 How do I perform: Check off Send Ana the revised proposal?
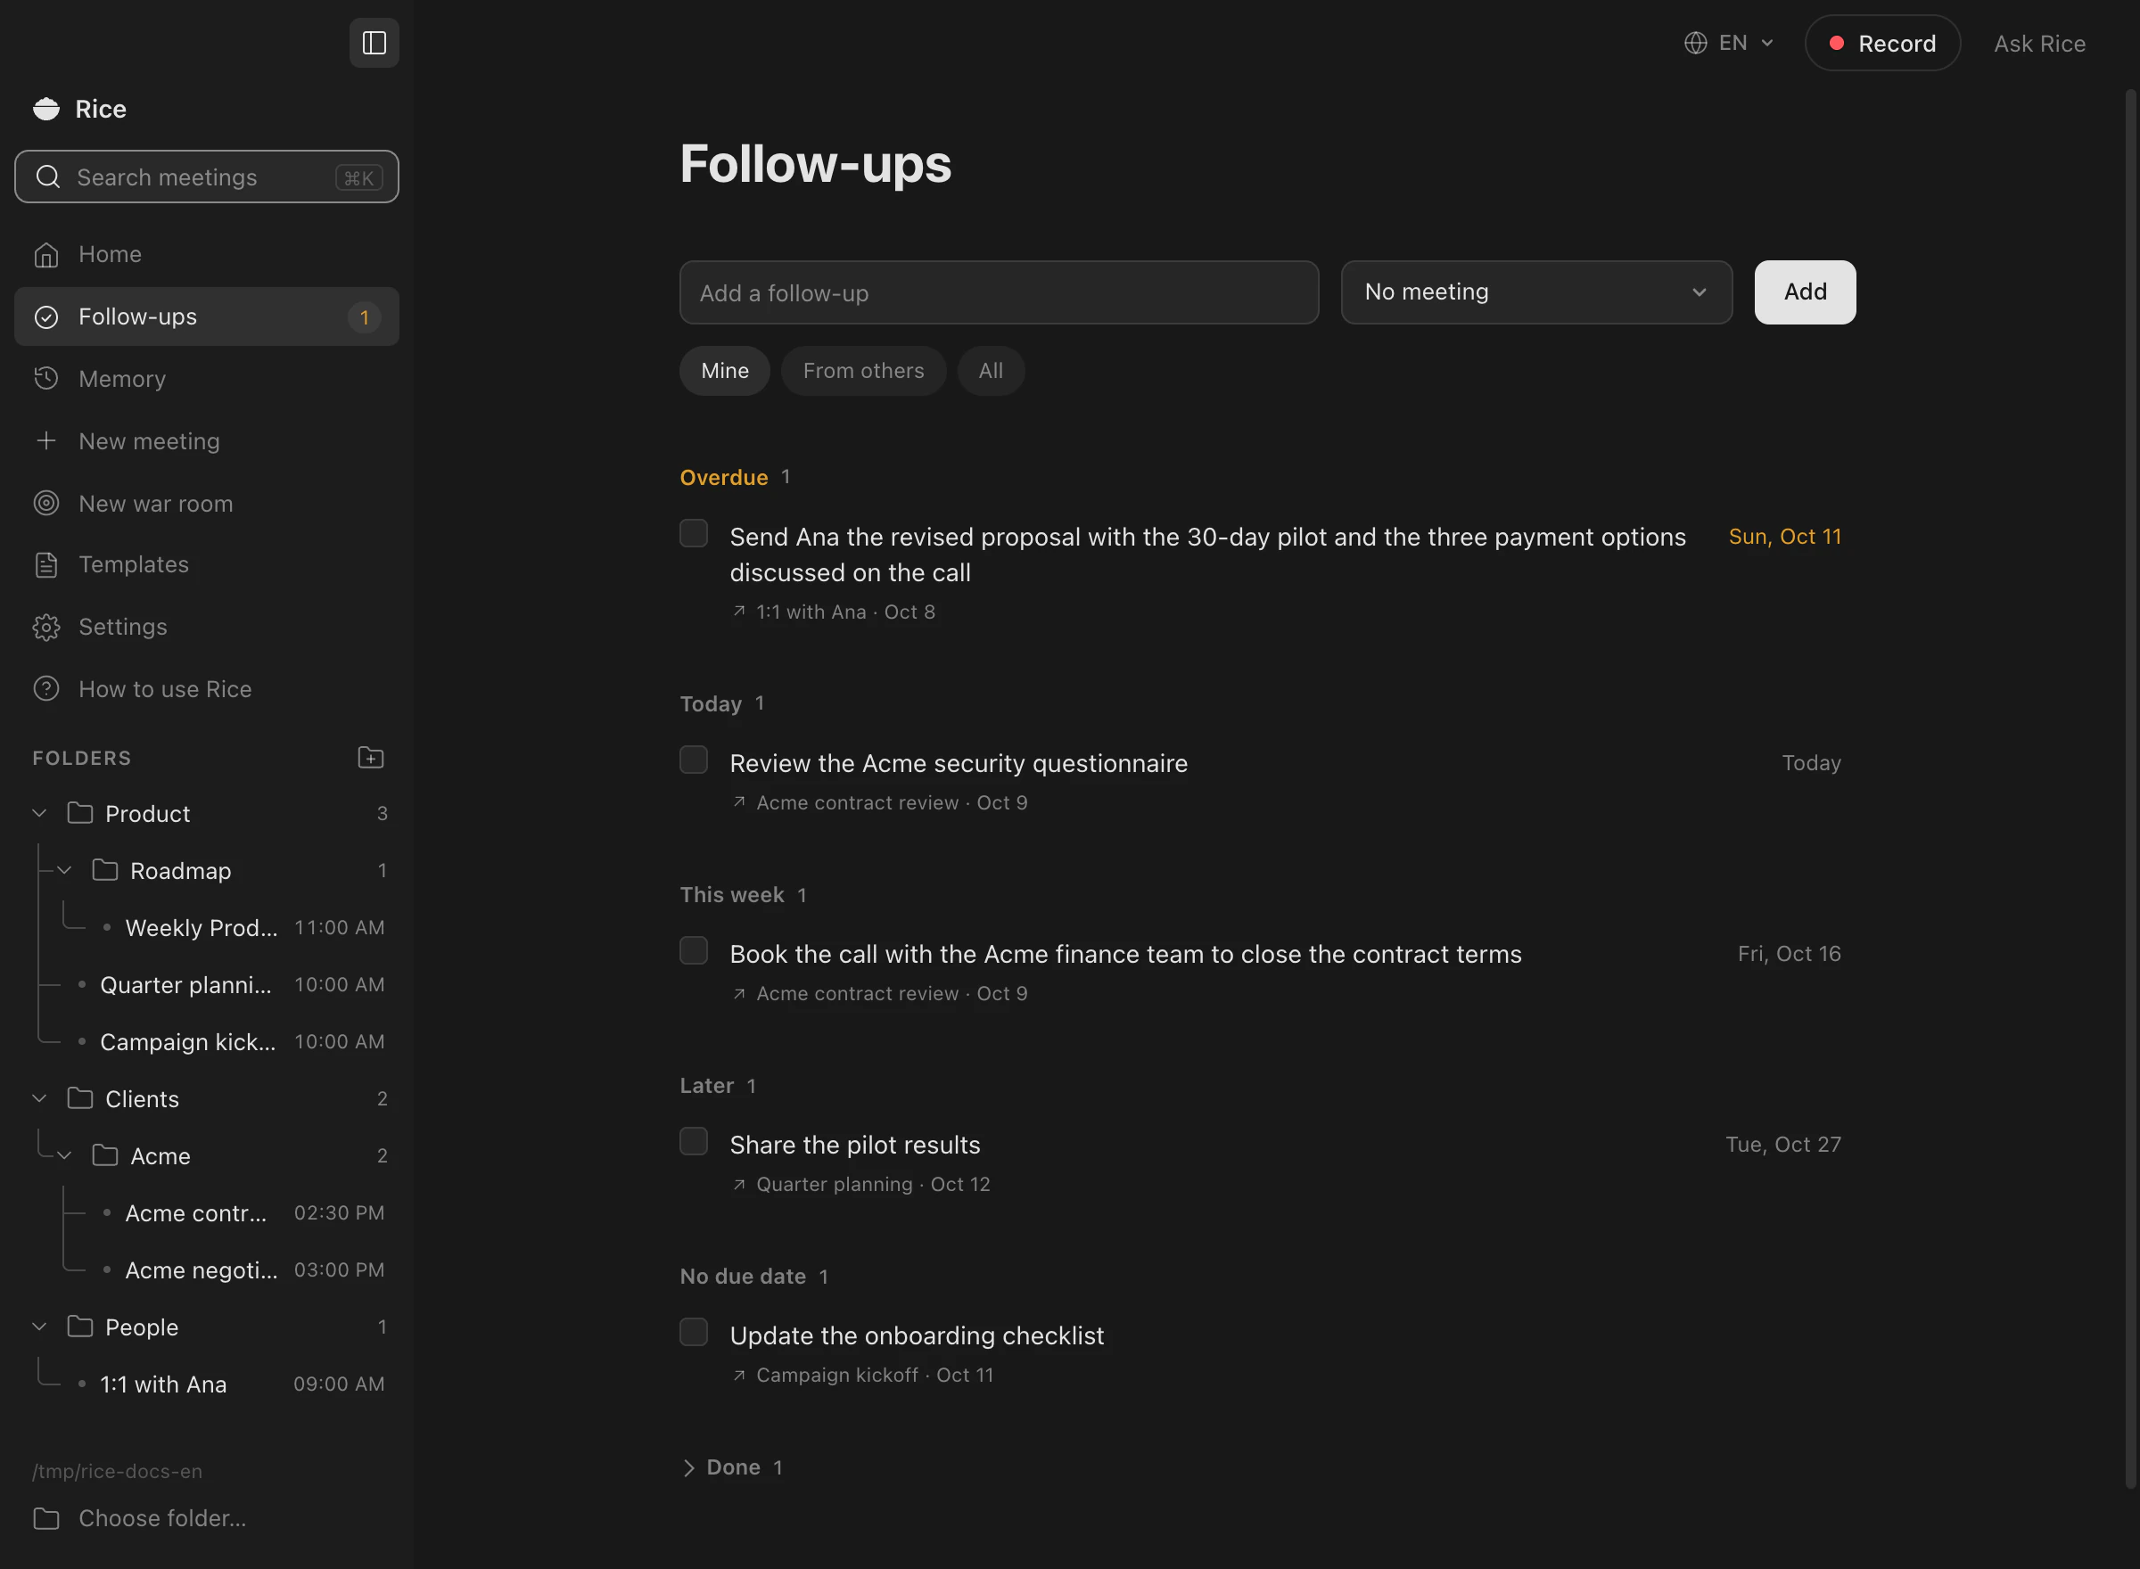[x=694, y=533]
